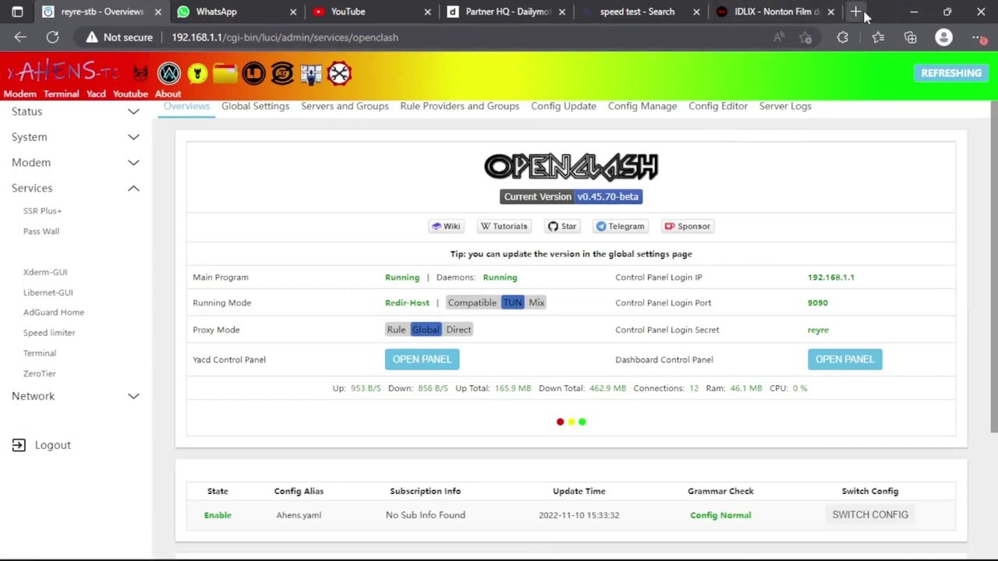Screen dimensions: 998x561
Task: Switch running mode to Compatible
Action: pos(472,302)
